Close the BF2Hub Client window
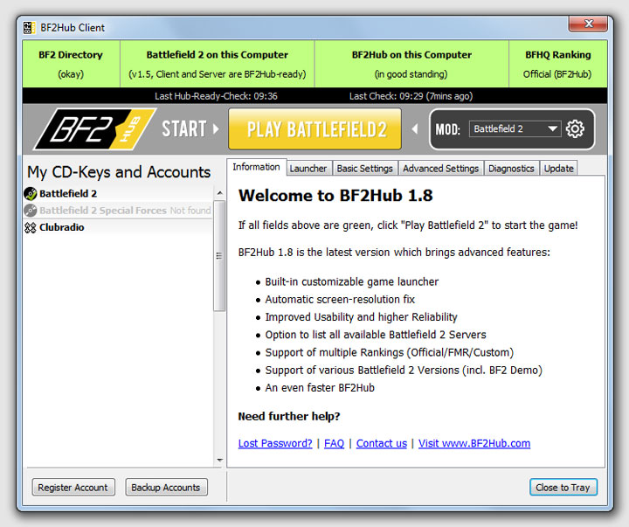The image size is (629, 527). coord(588,24)
